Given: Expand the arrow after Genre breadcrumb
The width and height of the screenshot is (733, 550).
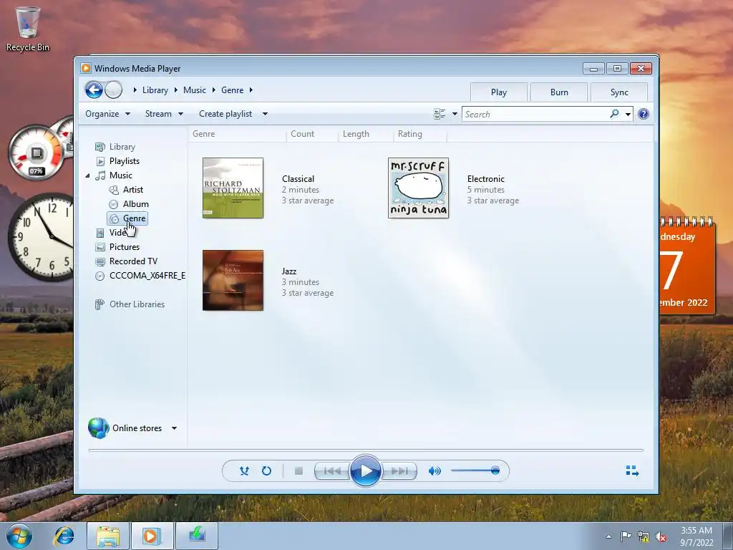Looking at the screenshot, I should click(251, 90).
